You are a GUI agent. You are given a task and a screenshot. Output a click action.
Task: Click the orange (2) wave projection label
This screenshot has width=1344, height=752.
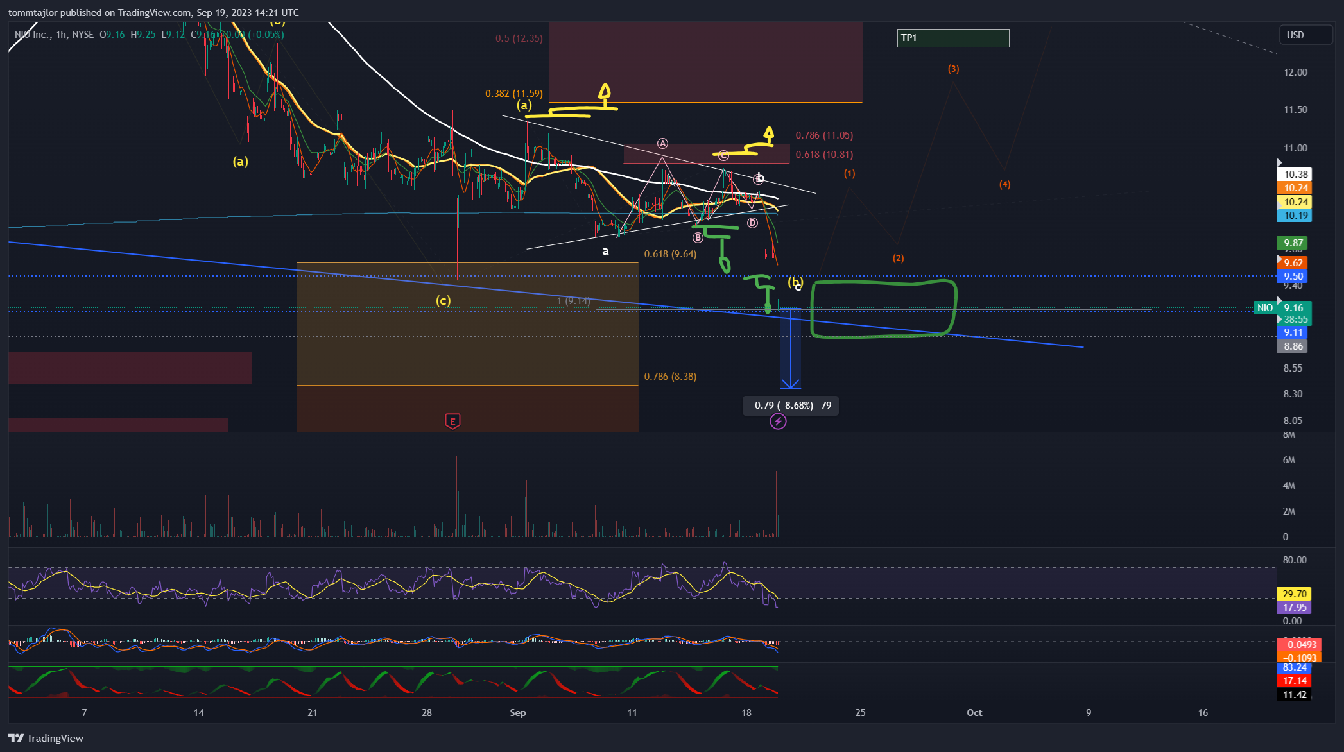pyautogui.click(x=898, y=259)
